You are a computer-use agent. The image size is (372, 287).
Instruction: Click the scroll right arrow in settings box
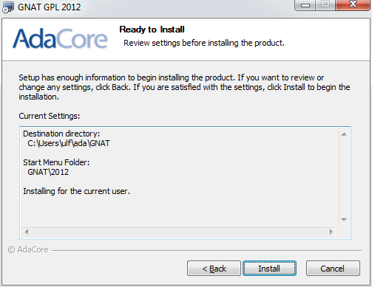(x=331, y=232)
